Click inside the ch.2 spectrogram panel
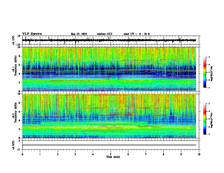 109,116
